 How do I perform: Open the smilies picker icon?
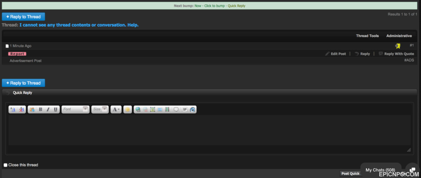[x=128, y=109]
